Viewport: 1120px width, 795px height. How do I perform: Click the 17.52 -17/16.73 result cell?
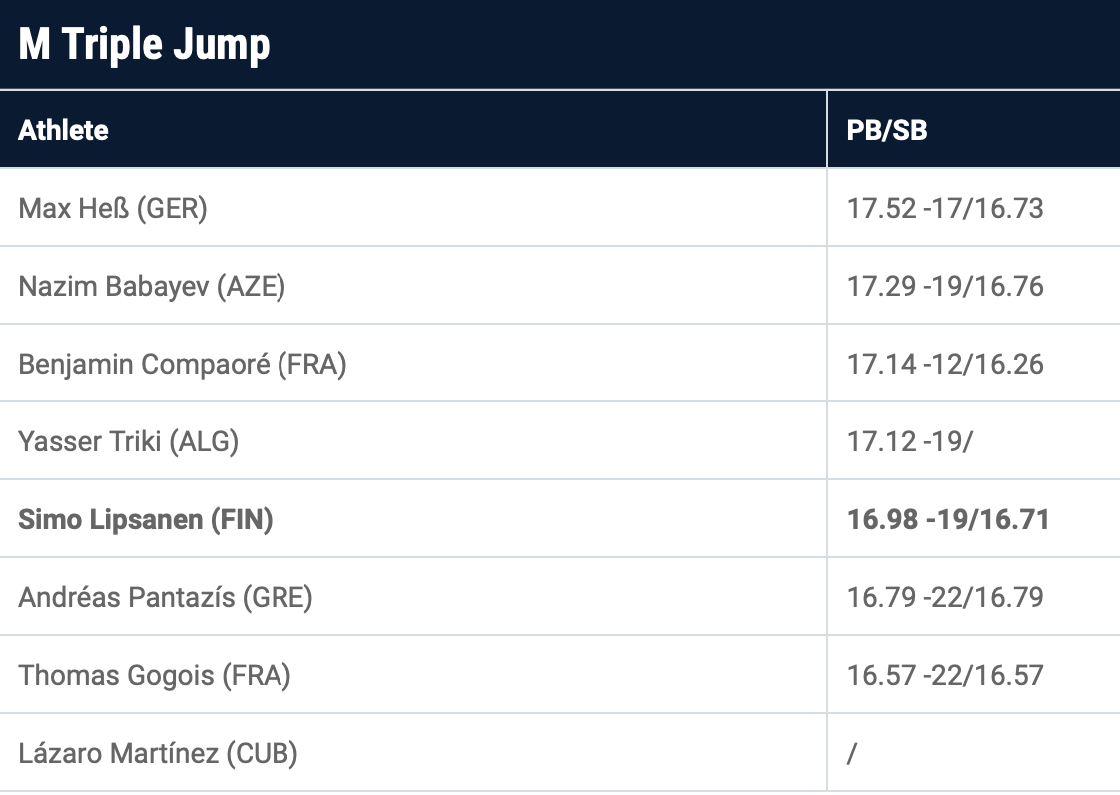pyautogui.click(x=944, y=208)
